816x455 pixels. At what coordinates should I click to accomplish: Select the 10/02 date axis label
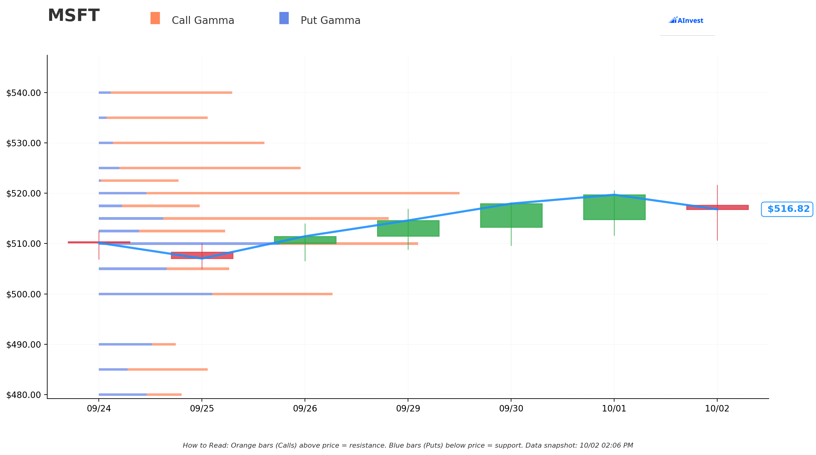pos(717,408)
